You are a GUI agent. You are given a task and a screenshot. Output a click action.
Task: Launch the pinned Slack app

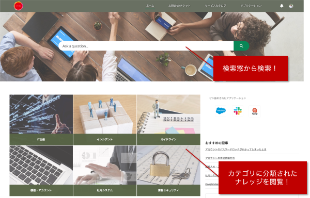click(238, 111)
